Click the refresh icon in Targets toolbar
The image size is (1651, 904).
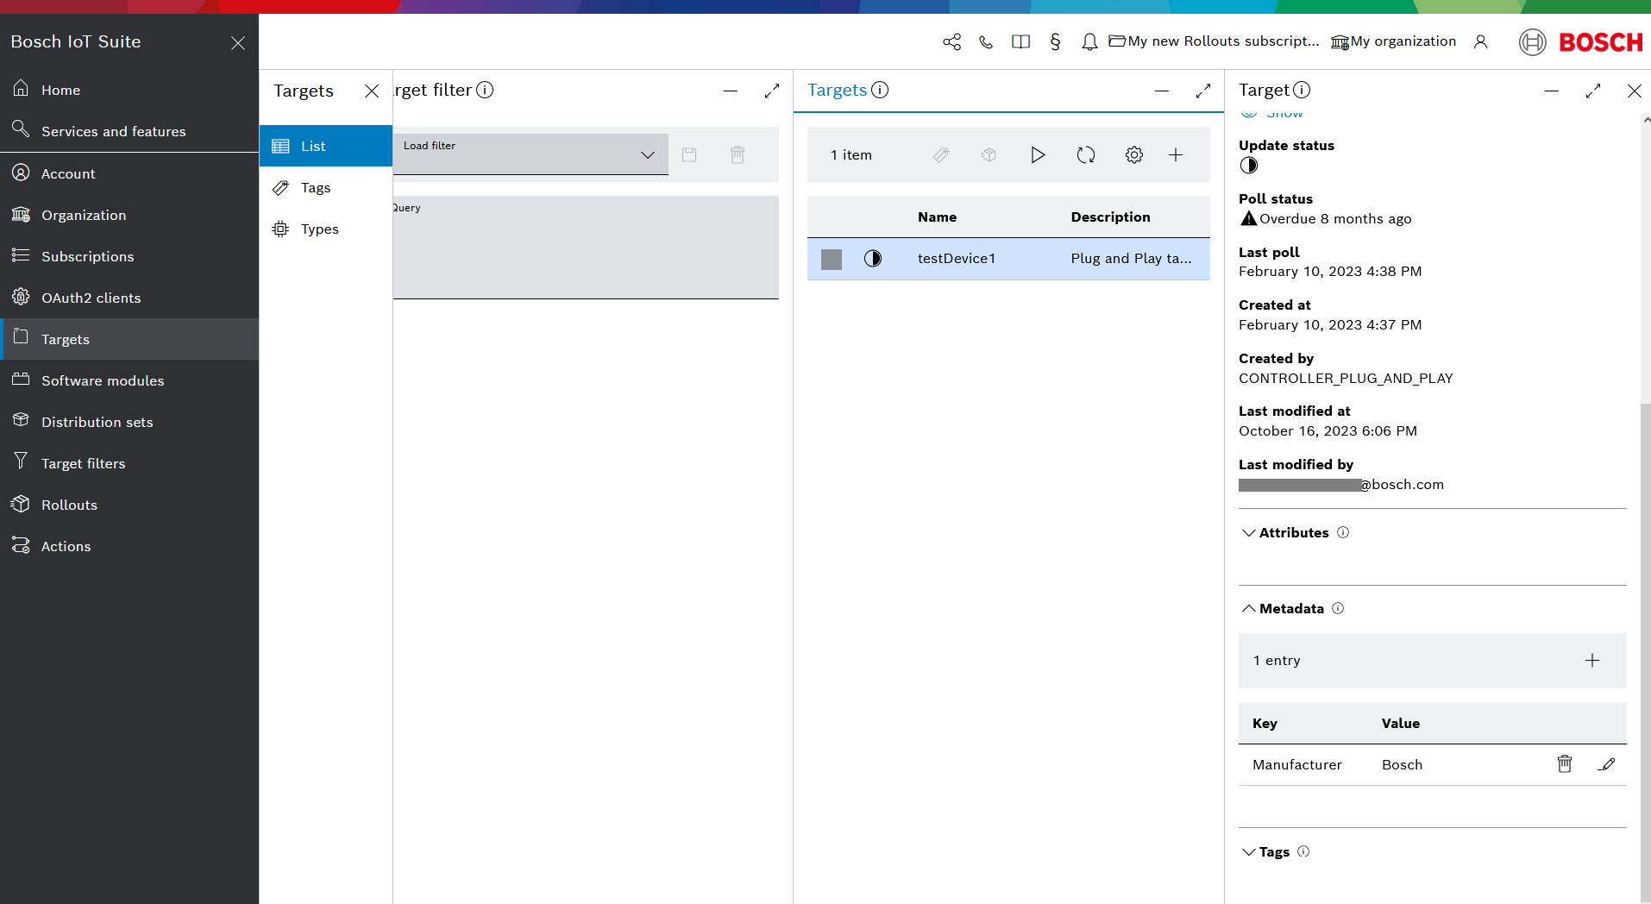tap(1085, 155)
